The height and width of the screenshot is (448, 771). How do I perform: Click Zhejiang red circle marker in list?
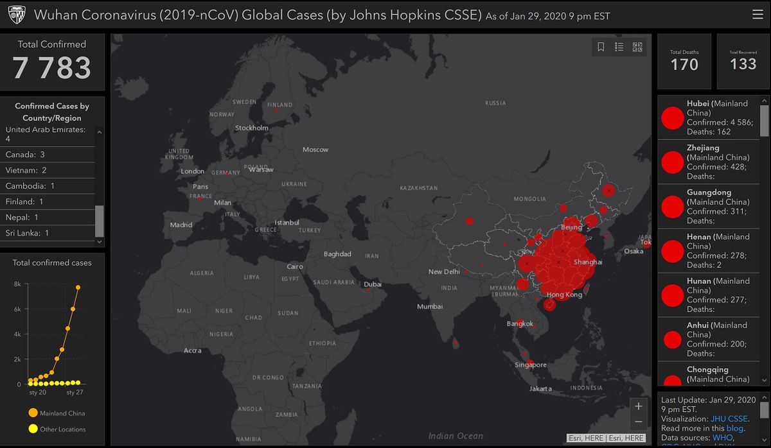point(672,162)
